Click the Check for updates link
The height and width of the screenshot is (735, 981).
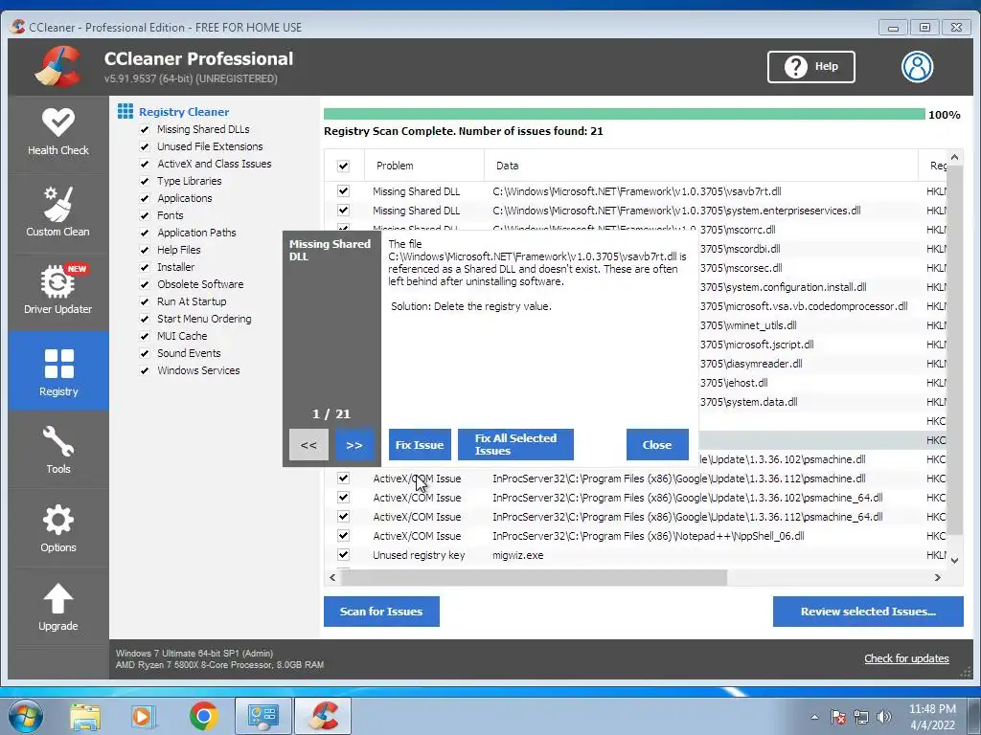906,658
